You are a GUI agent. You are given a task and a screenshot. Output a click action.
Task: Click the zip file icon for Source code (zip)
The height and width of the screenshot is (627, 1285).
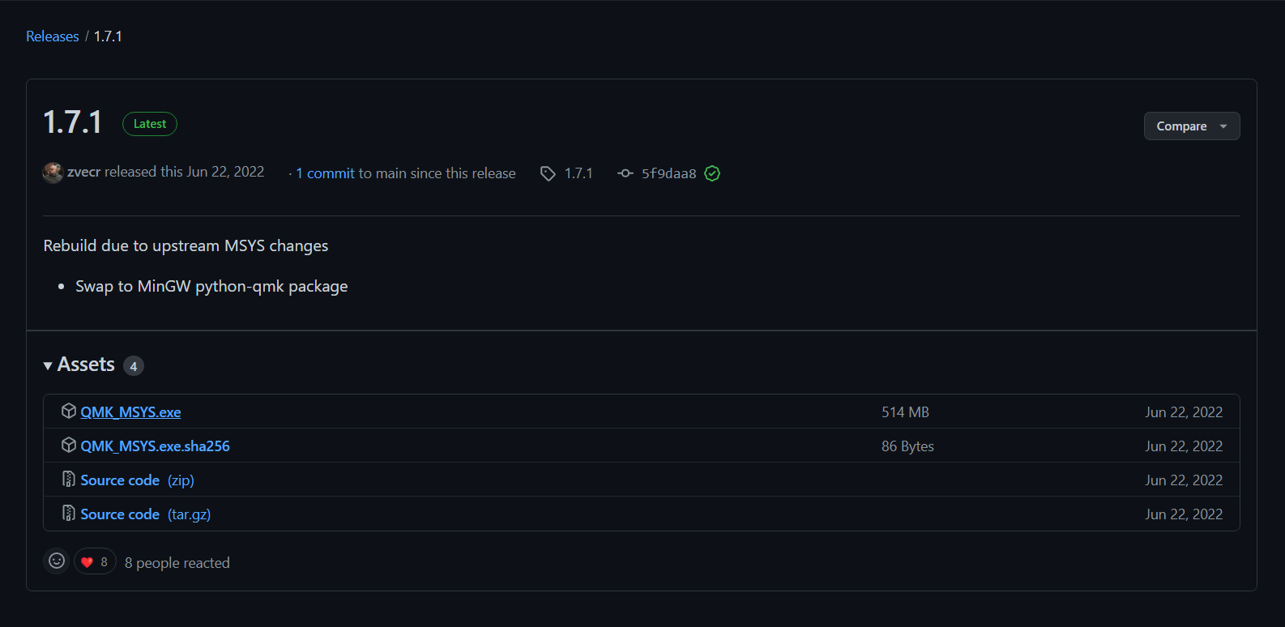[x=69, y=480]
